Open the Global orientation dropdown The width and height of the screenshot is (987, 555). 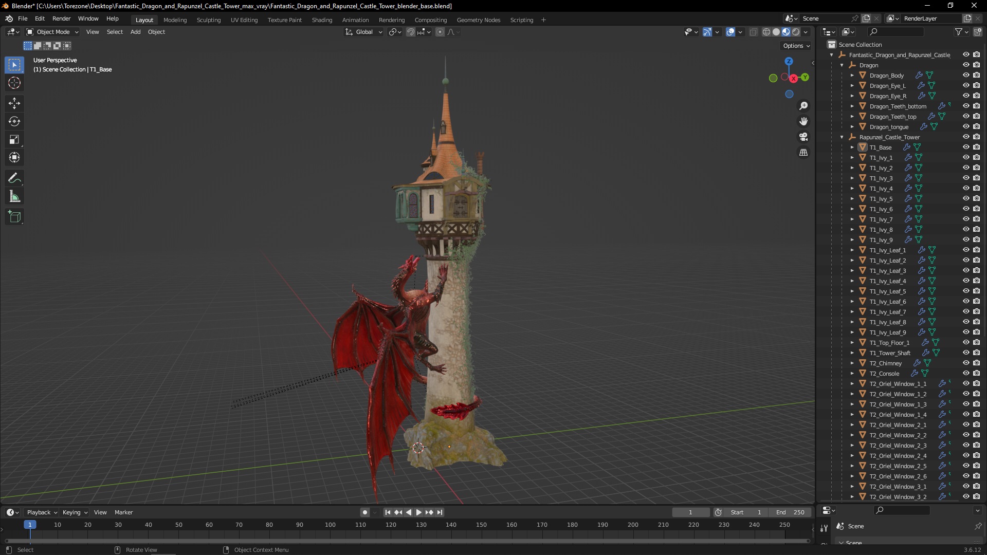coord(364,32)
